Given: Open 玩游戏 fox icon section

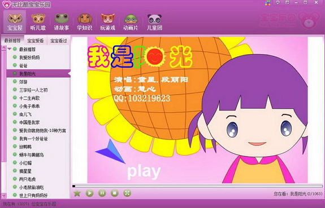Looking at the screenshot, I should point(107,22).
